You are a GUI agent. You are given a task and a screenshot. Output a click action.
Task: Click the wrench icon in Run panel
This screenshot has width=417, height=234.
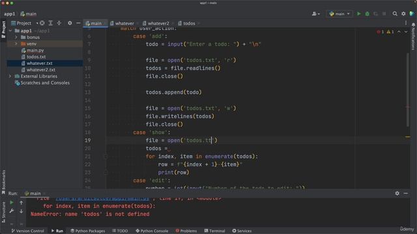pyautogui.click(x=12, y=211)
